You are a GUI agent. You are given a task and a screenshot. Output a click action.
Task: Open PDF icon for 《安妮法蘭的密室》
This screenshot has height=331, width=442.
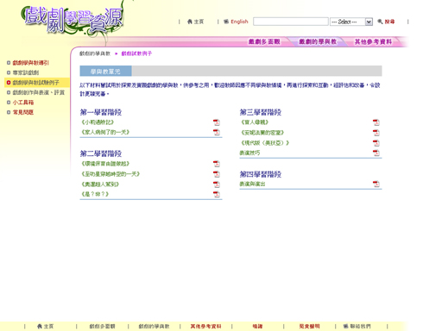(x=376, y=133)
